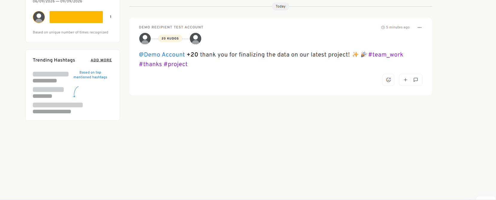Click the Today date divider label

tap(280, 6)
